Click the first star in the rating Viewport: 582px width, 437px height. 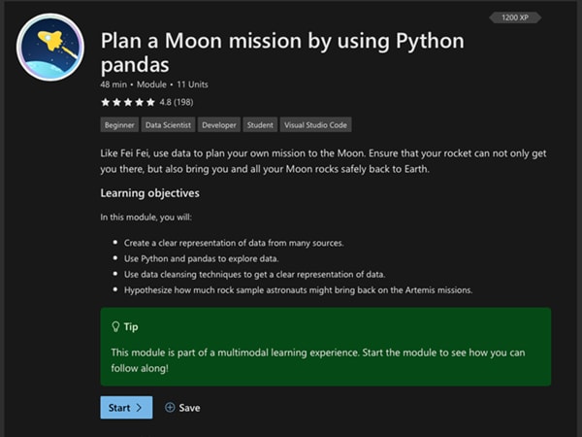pos(106,101)
